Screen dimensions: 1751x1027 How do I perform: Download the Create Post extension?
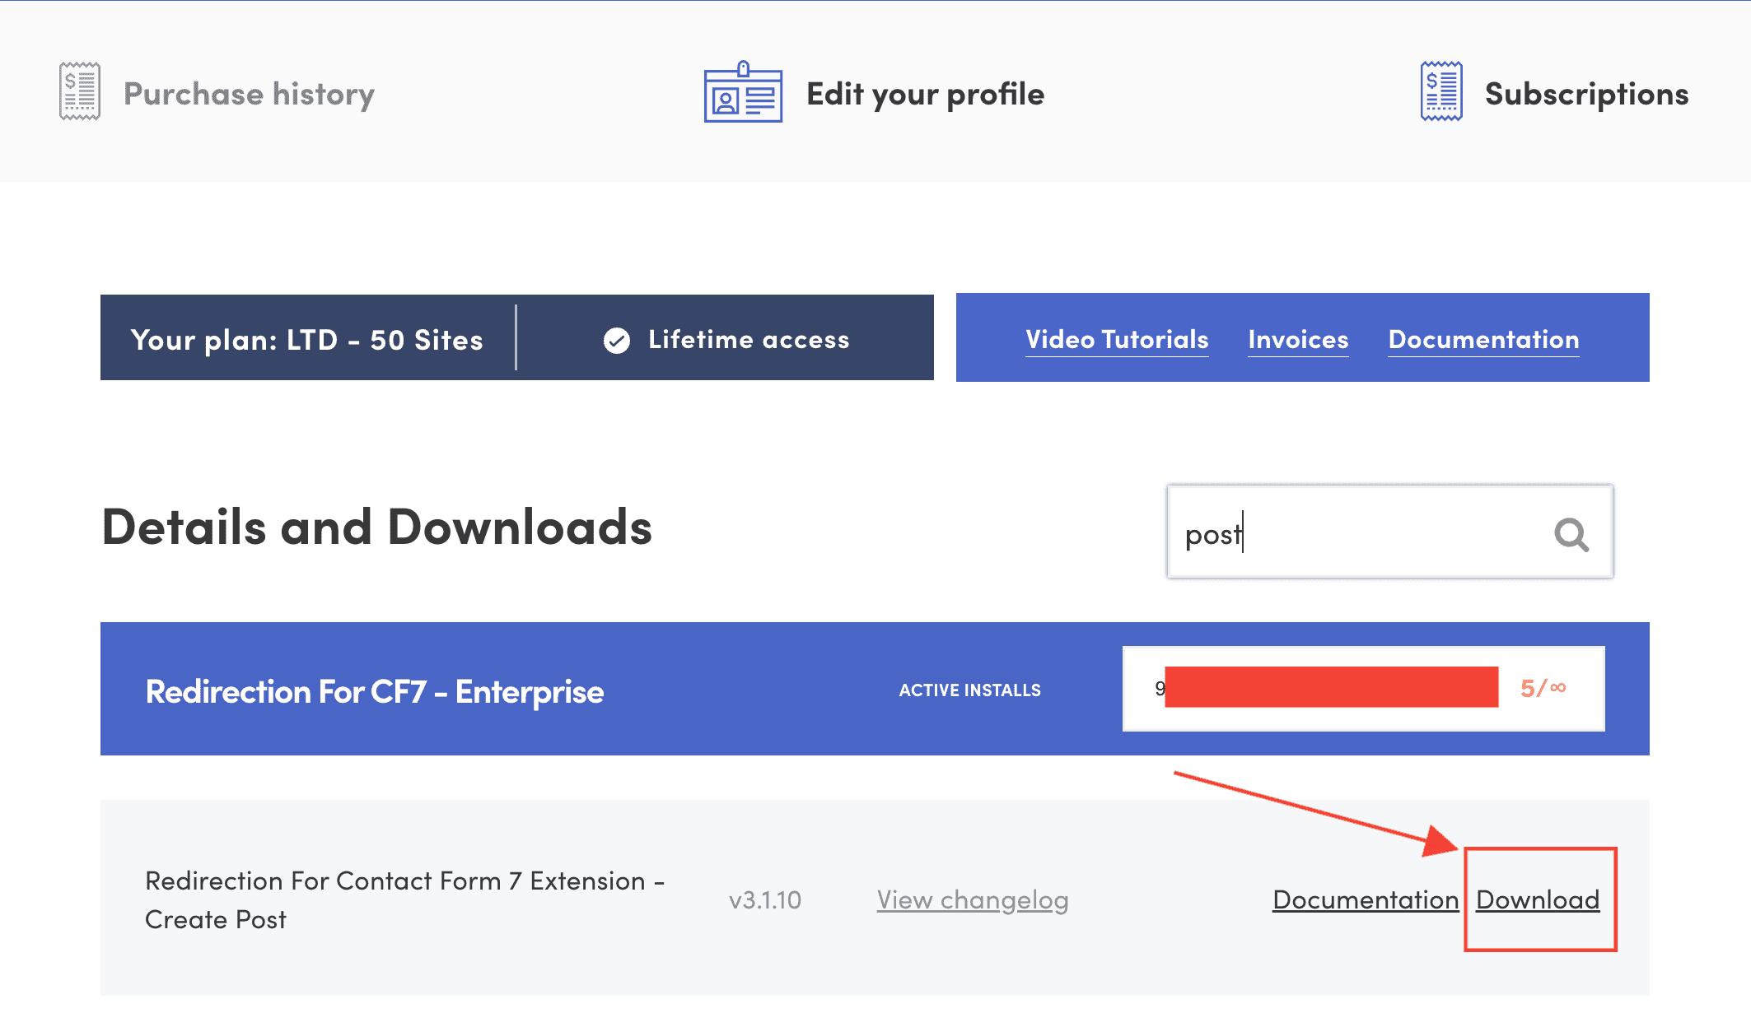tap(1537, 899)
